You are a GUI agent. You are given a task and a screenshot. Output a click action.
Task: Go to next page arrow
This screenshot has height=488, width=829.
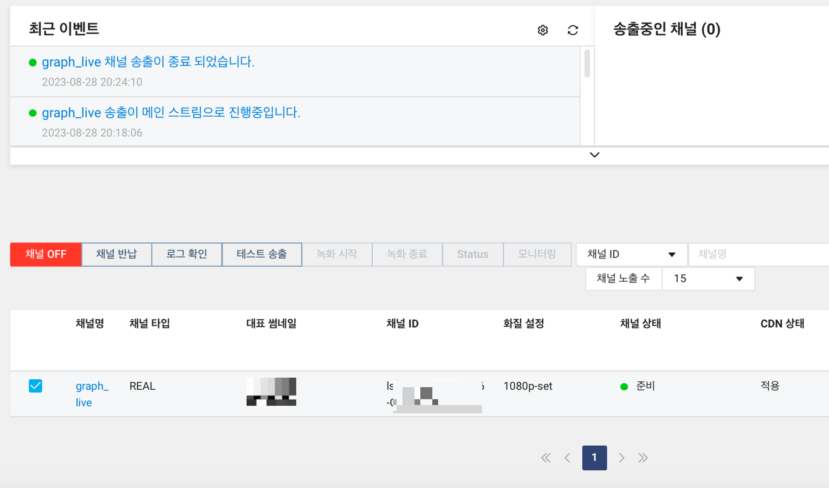(x=621, y=458)
